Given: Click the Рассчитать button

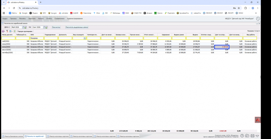Looking at the screenshot, I should tap(56, 27).
